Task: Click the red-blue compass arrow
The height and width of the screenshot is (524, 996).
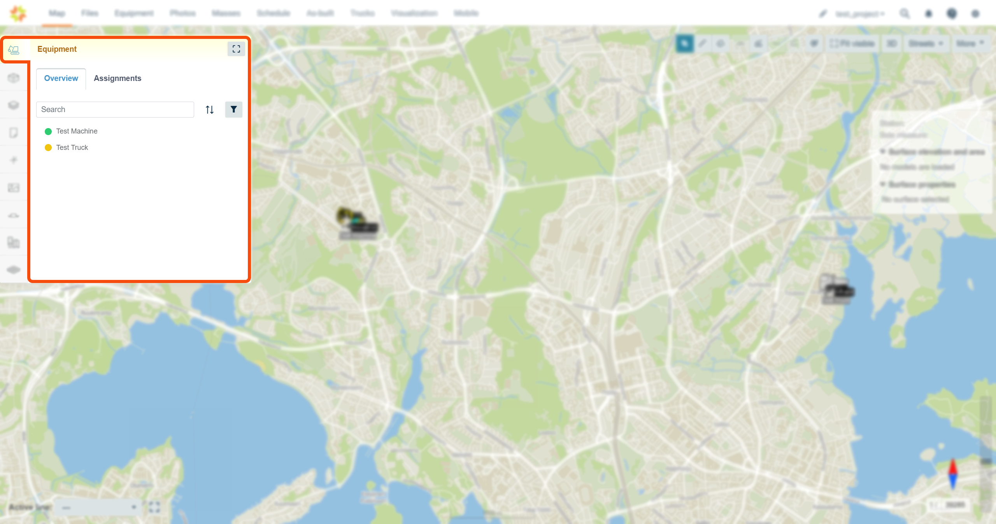Action: click(953, 474)
